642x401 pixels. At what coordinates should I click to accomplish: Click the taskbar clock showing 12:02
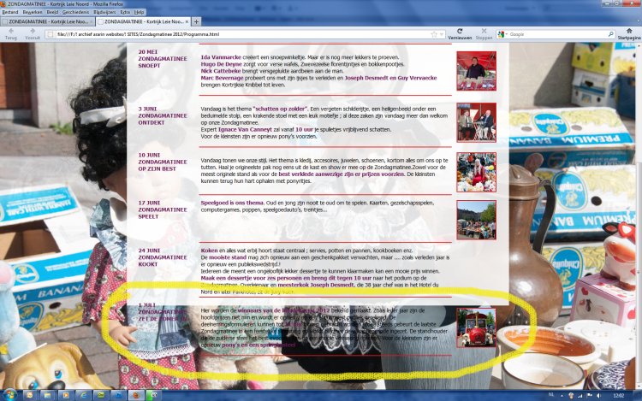[618, 395]
